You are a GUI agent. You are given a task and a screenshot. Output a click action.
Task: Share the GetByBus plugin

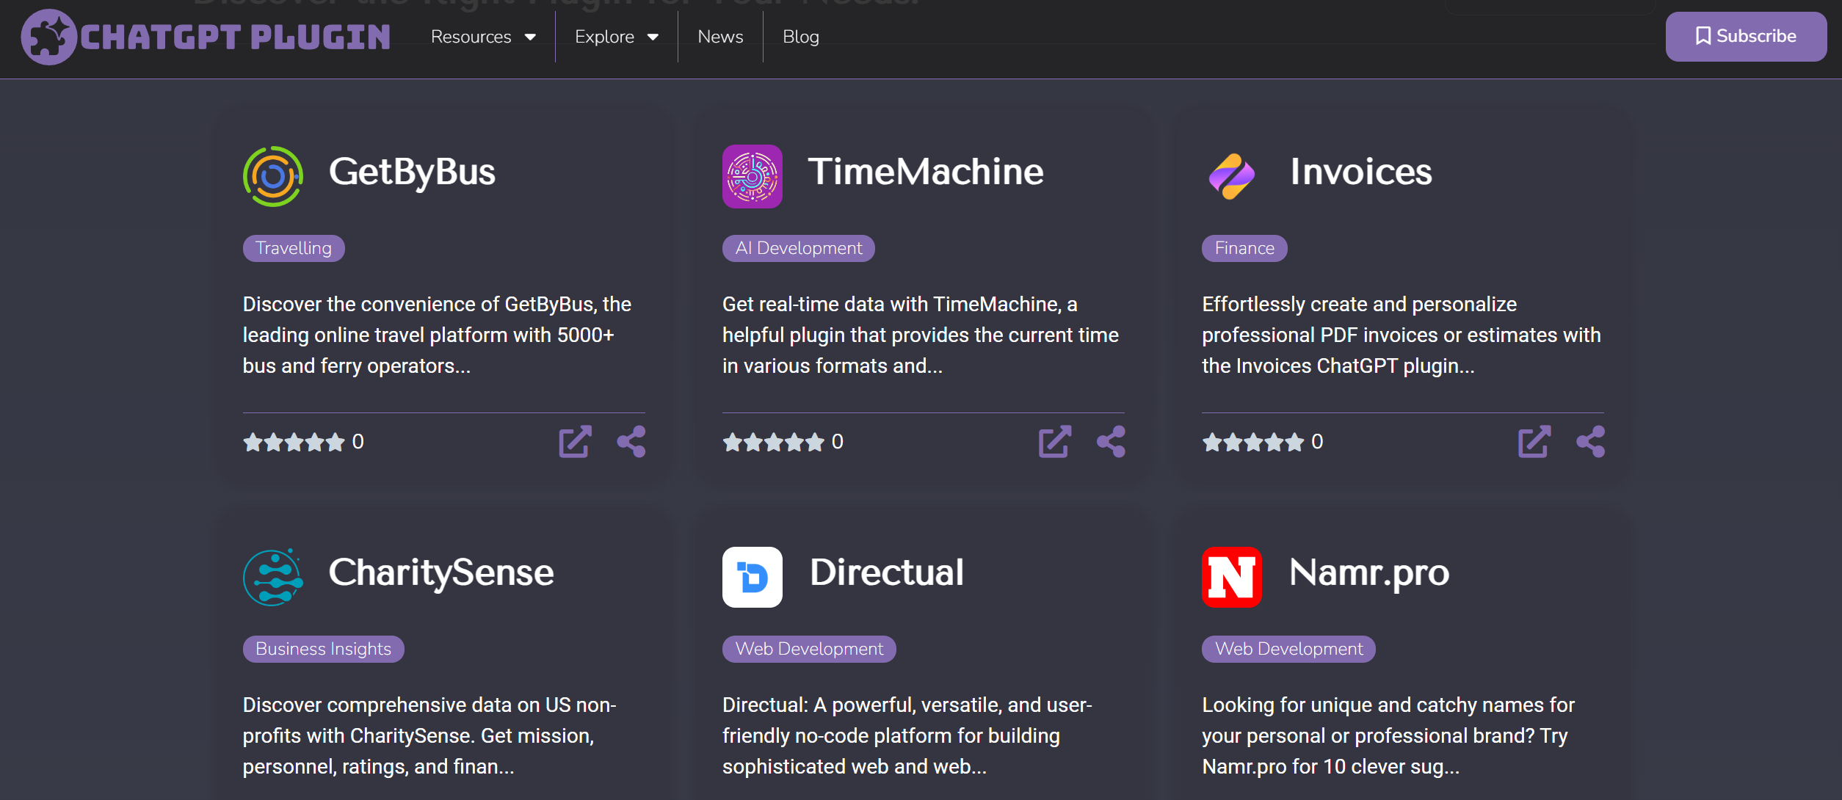click(x=631, y=441)
